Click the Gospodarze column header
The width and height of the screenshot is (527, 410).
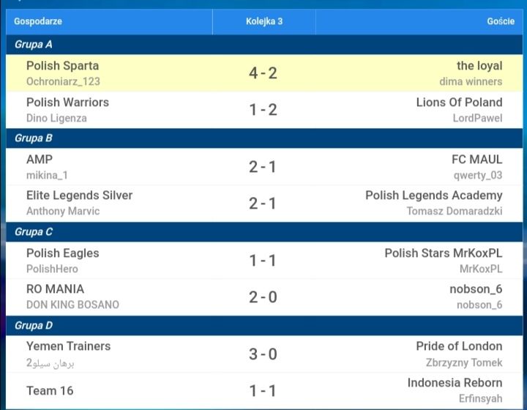click(x=38, y=21)
